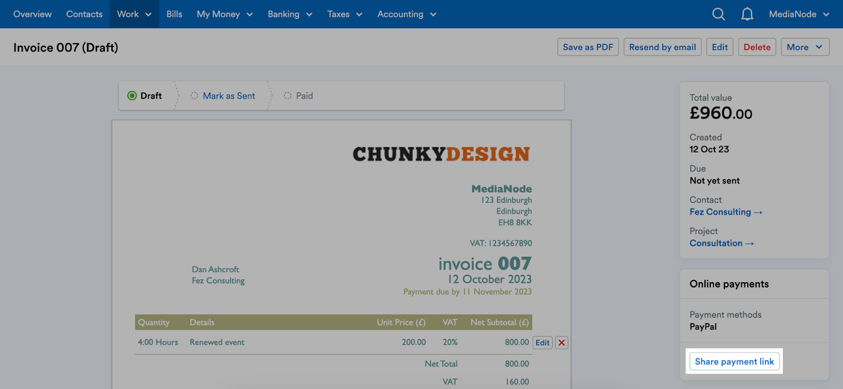This screenshot has width=843, height=389.
Task: Click the PayPal payment method text
Action: pos(703,326)
